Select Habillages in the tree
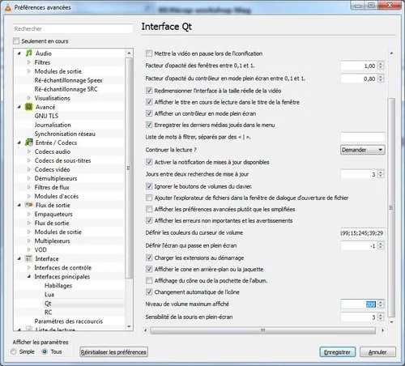 (x=58, y=286)
